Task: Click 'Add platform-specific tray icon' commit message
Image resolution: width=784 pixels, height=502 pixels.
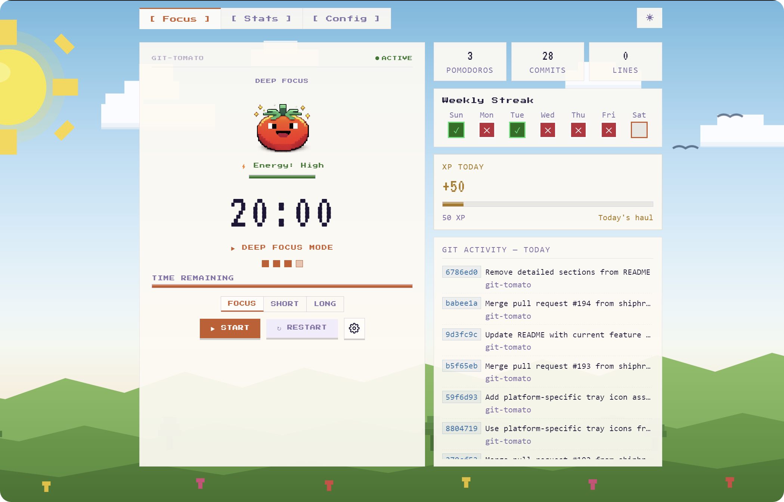Action: (x=568, y=397)
